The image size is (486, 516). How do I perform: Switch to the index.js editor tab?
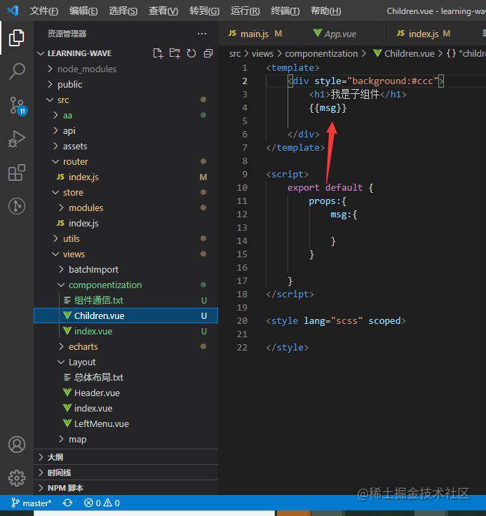(x=427, y=34)
